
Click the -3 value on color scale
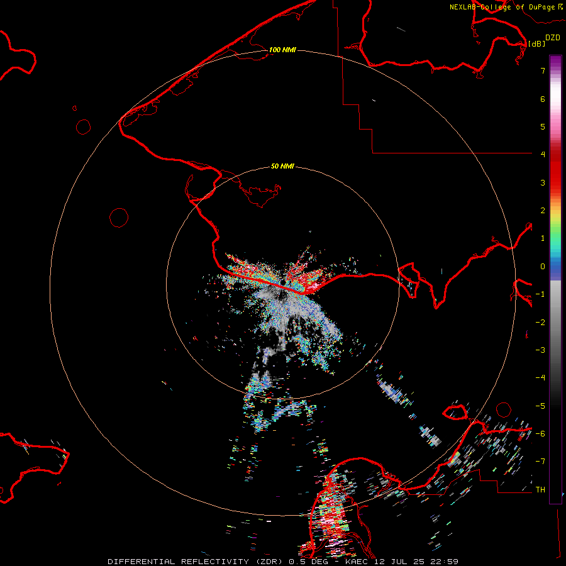[x=540, y=350]
